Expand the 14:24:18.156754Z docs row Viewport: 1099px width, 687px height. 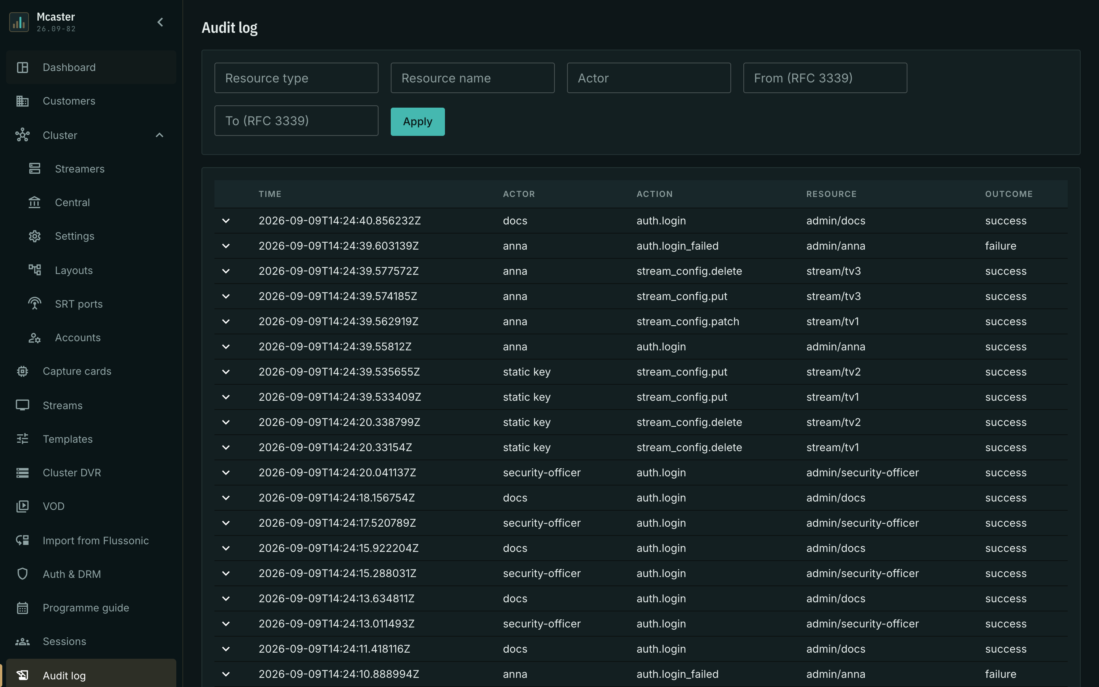(226, 498)
